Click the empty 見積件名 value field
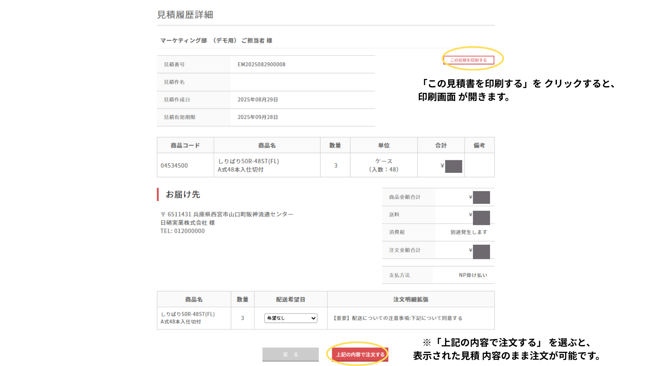Screen dimensions: 652x366 pyautogui.click(x=302, y=82)
